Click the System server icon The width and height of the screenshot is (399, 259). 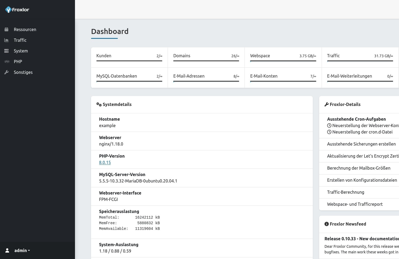(x=6, y=51)
